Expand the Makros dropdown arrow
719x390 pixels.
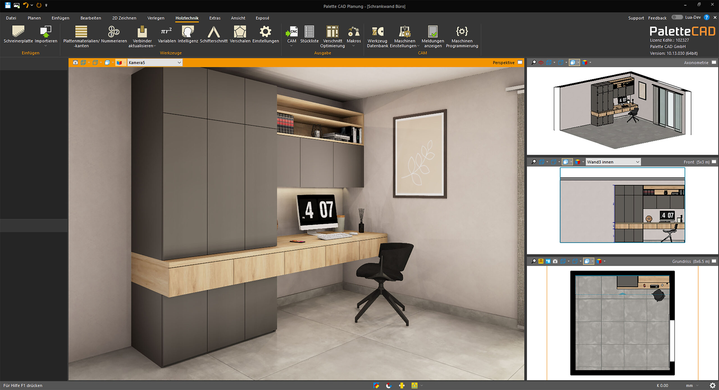(x=354, y=46)
